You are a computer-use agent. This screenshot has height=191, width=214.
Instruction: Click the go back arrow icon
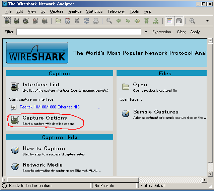[119, 21]
